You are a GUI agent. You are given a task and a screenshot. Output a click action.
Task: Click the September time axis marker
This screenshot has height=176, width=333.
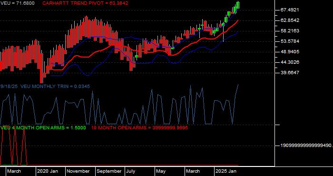pos(109,171)
